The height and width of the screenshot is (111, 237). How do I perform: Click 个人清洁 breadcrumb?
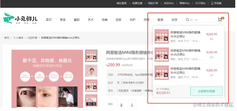pos(18,38)
